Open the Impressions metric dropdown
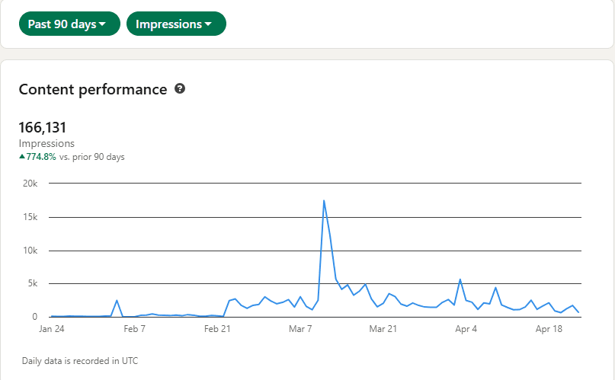Viewport: 615px width, 380px height. point(176,24)
